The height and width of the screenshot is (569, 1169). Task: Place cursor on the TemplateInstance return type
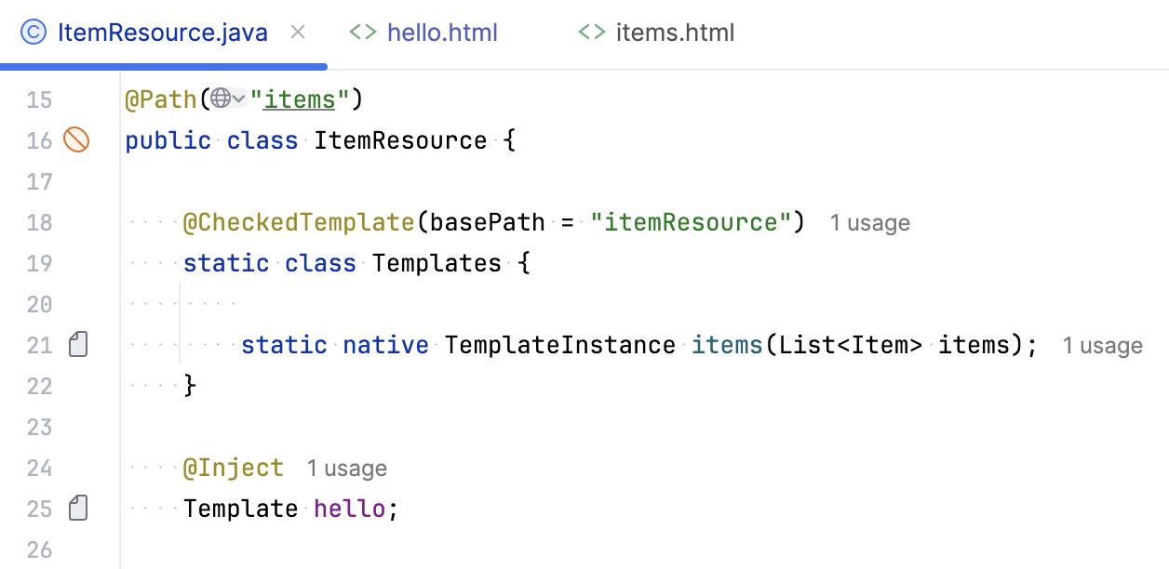click(559, 345)
